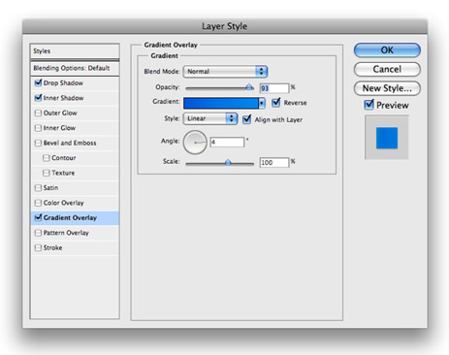Enable the Outer Glow effect checkbox
The width and height of the screenshot is (449, 355).
click(38, 113)
